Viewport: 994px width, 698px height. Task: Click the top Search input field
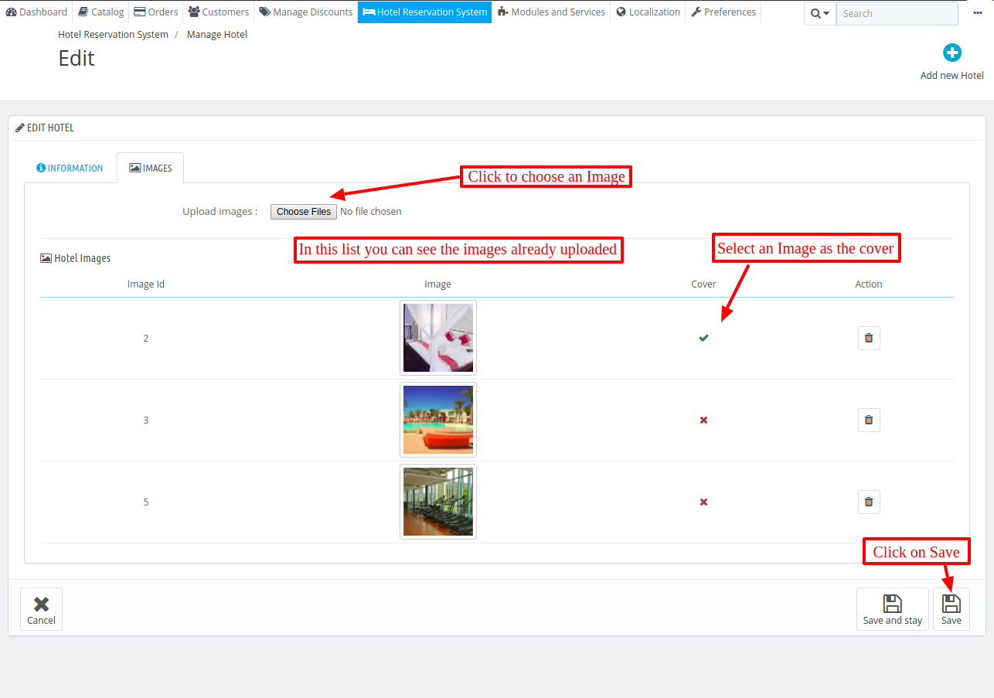click(x=897, y=13)
